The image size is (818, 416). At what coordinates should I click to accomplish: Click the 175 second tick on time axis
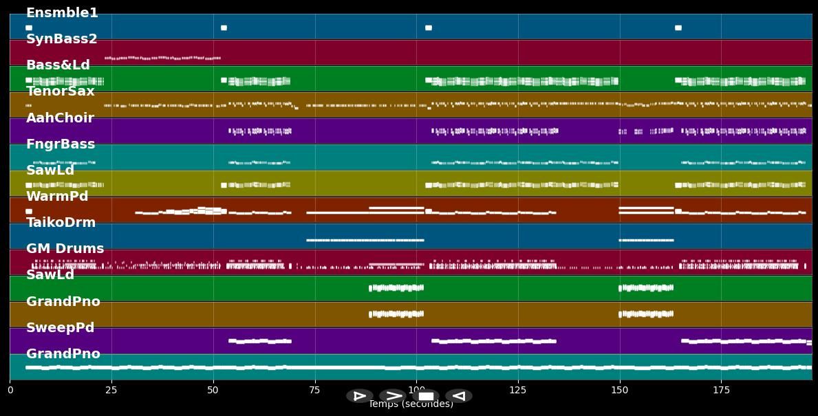point(721,391)
